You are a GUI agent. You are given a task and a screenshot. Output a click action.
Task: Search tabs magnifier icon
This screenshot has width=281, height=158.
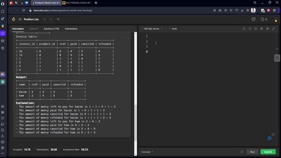click(255, 3)
